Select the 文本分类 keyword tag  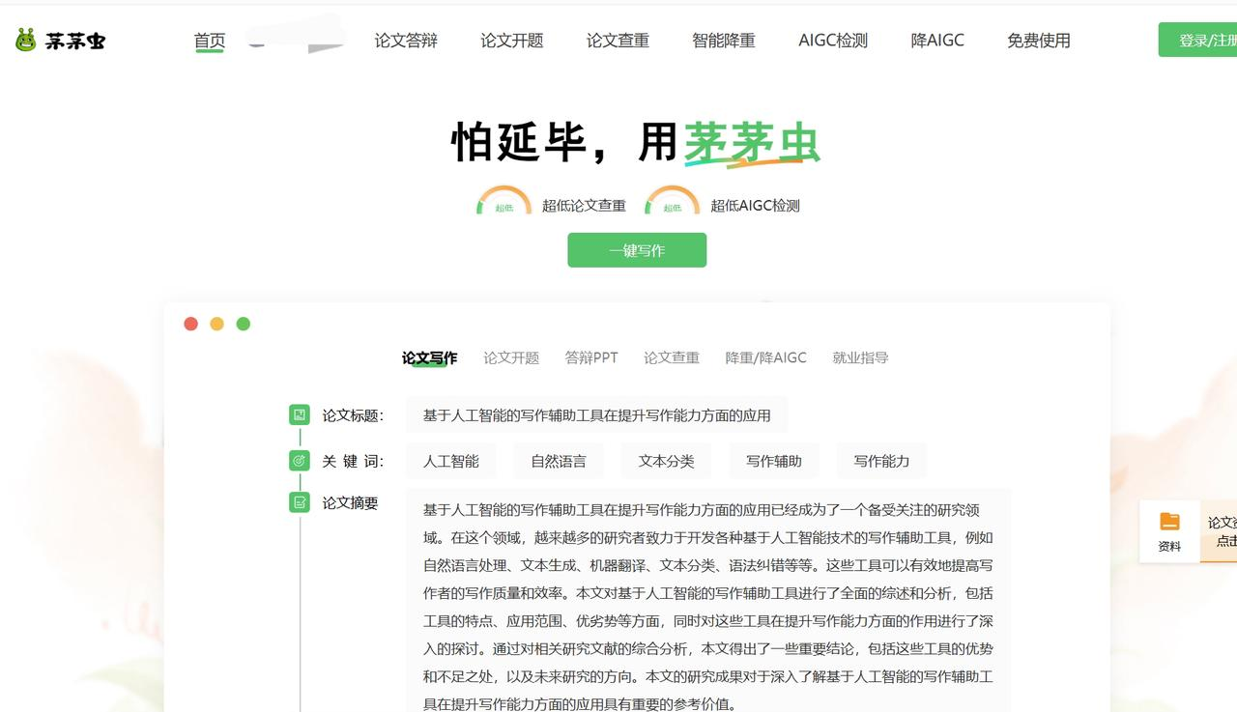[667, 461]
